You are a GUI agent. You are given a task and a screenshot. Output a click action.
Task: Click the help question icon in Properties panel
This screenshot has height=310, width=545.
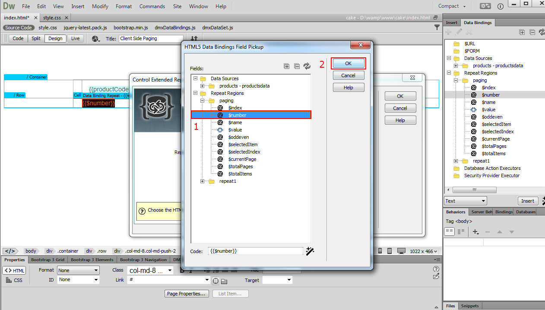pos(436,269)
